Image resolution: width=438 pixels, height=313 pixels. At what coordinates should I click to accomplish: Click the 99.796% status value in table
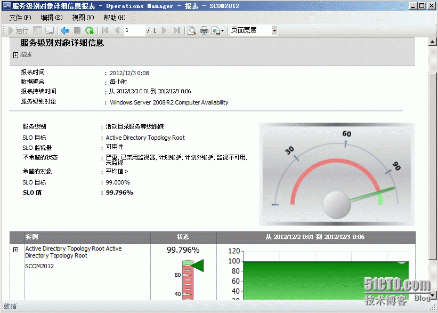(183, 250)
